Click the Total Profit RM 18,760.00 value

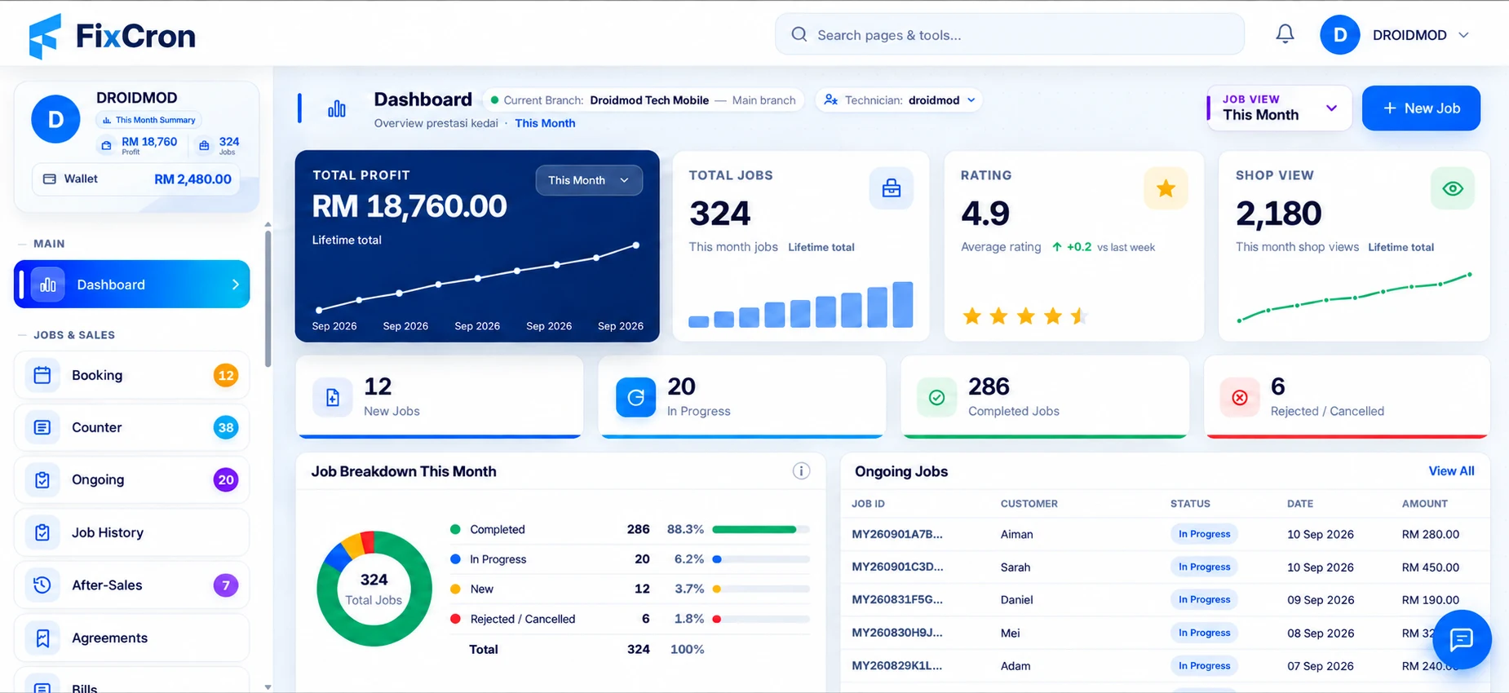coord(409,206)
